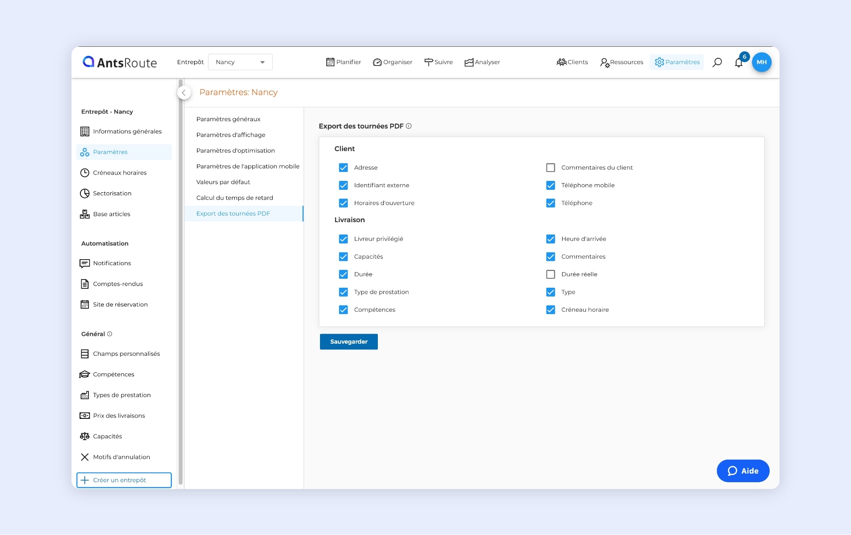Check the Durée réelle option
This screenshot has width=851, height=535.
click(x=550, y=275)
